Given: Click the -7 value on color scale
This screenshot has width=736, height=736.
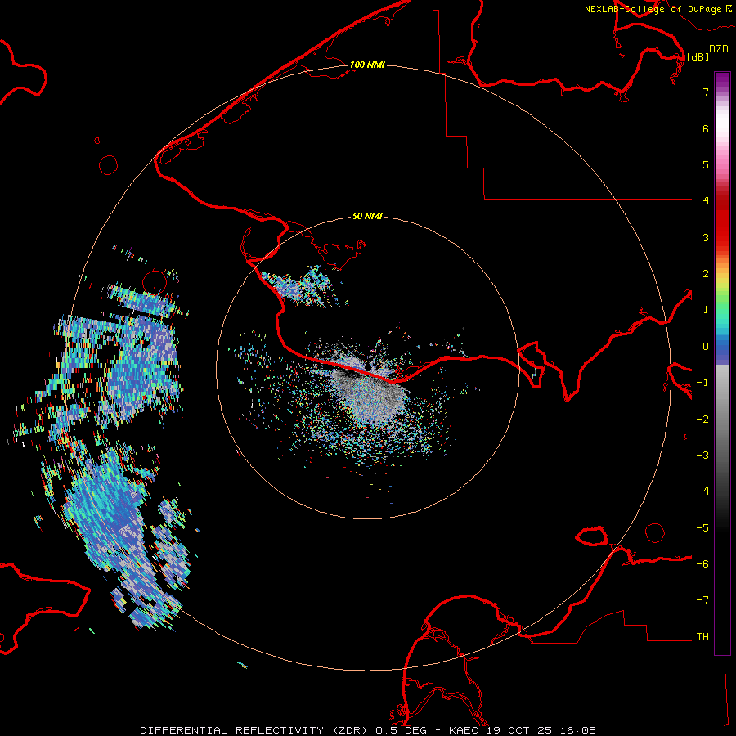Looking at the screenshot, I should pos(702,600).
